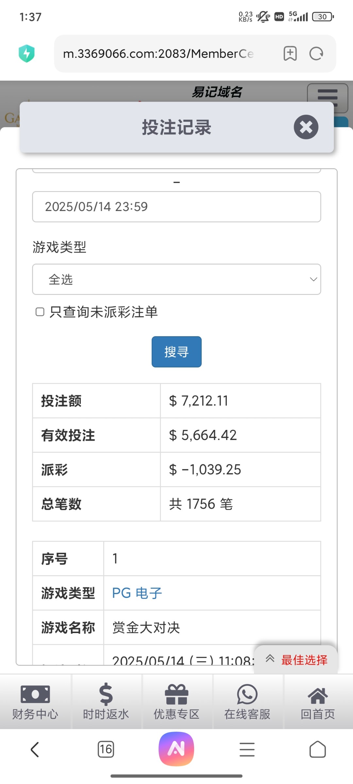
Task: Open the browser three-line menu
Action: 247,749
